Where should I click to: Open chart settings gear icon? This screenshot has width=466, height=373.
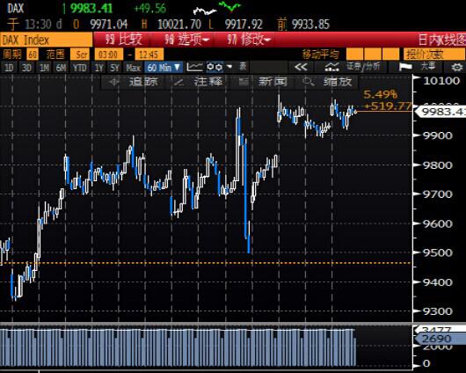click(457, 68)
